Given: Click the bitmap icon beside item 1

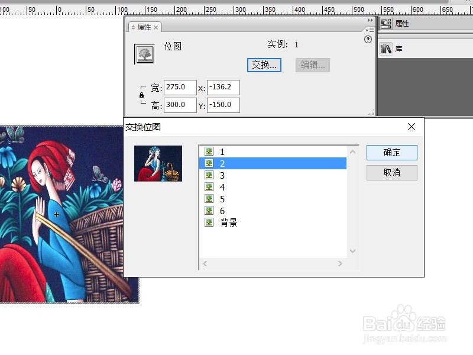Looking at the screenshot, I should coord(209,151).
